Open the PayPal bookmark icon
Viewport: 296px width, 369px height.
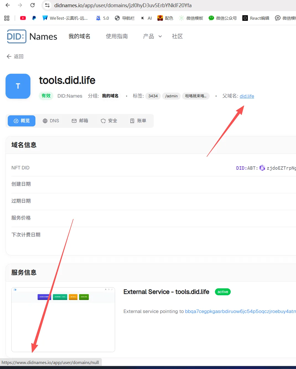tap(34, 18)
